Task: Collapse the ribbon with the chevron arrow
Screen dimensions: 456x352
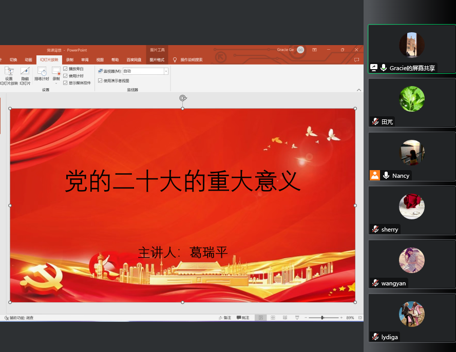Action: (358, 90)
